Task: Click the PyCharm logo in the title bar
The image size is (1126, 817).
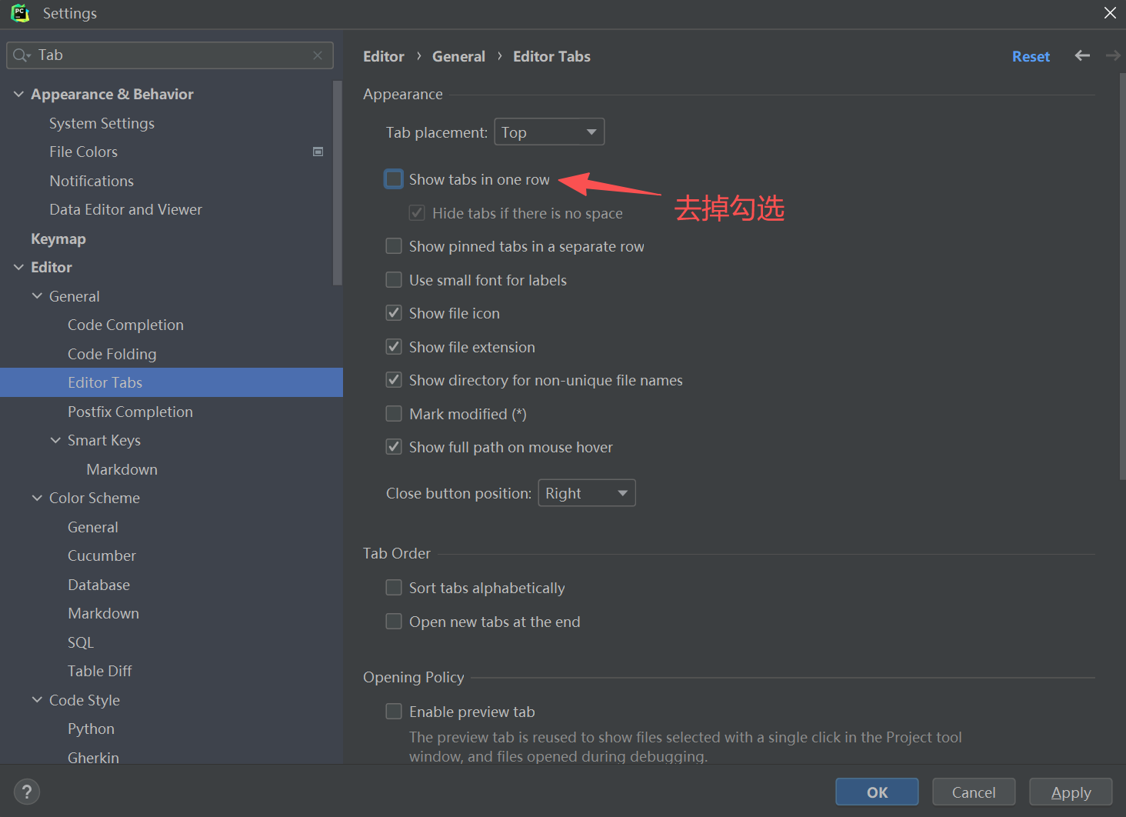Action: coord(20,13)
